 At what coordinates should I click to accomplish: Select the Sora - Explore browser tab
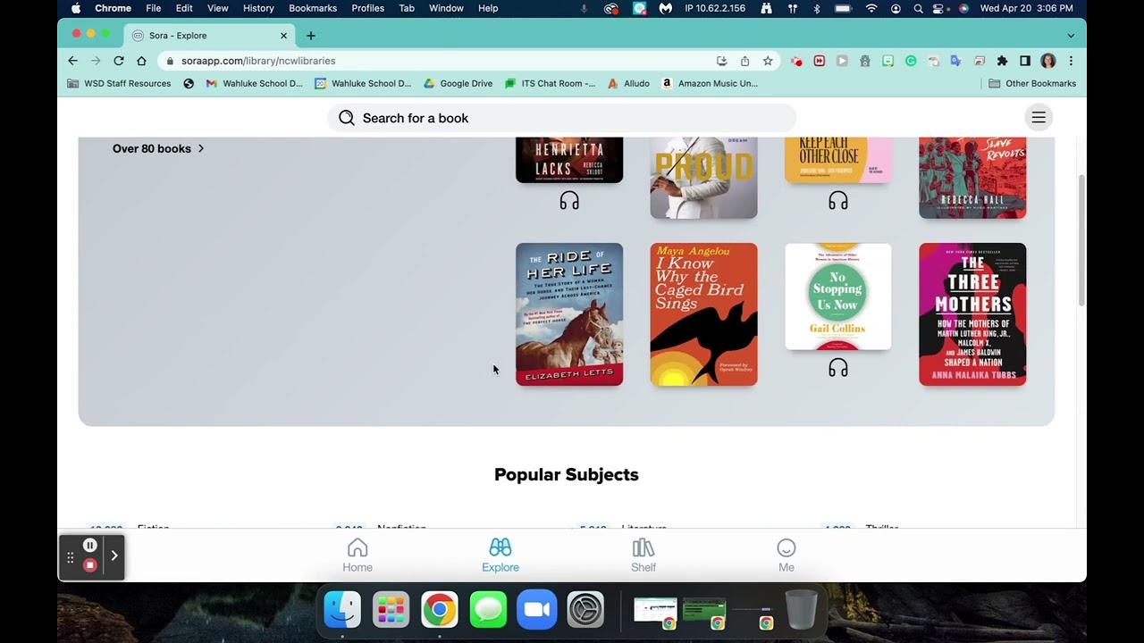[x=208, y=36]
